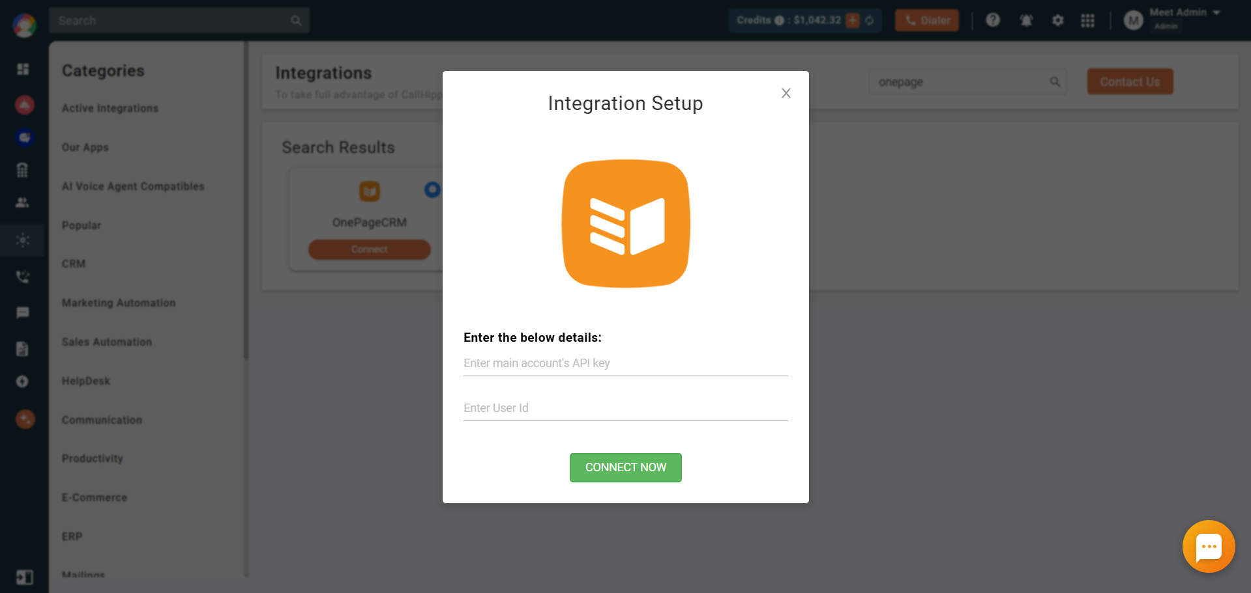Select Communication category
This screenshot has height=593, width=1251.
click(102, 420)
